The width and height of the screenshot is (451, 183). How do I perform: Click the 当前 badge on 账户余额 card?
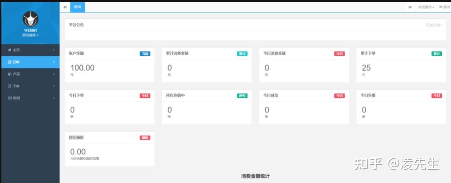(x=145, y=54)
